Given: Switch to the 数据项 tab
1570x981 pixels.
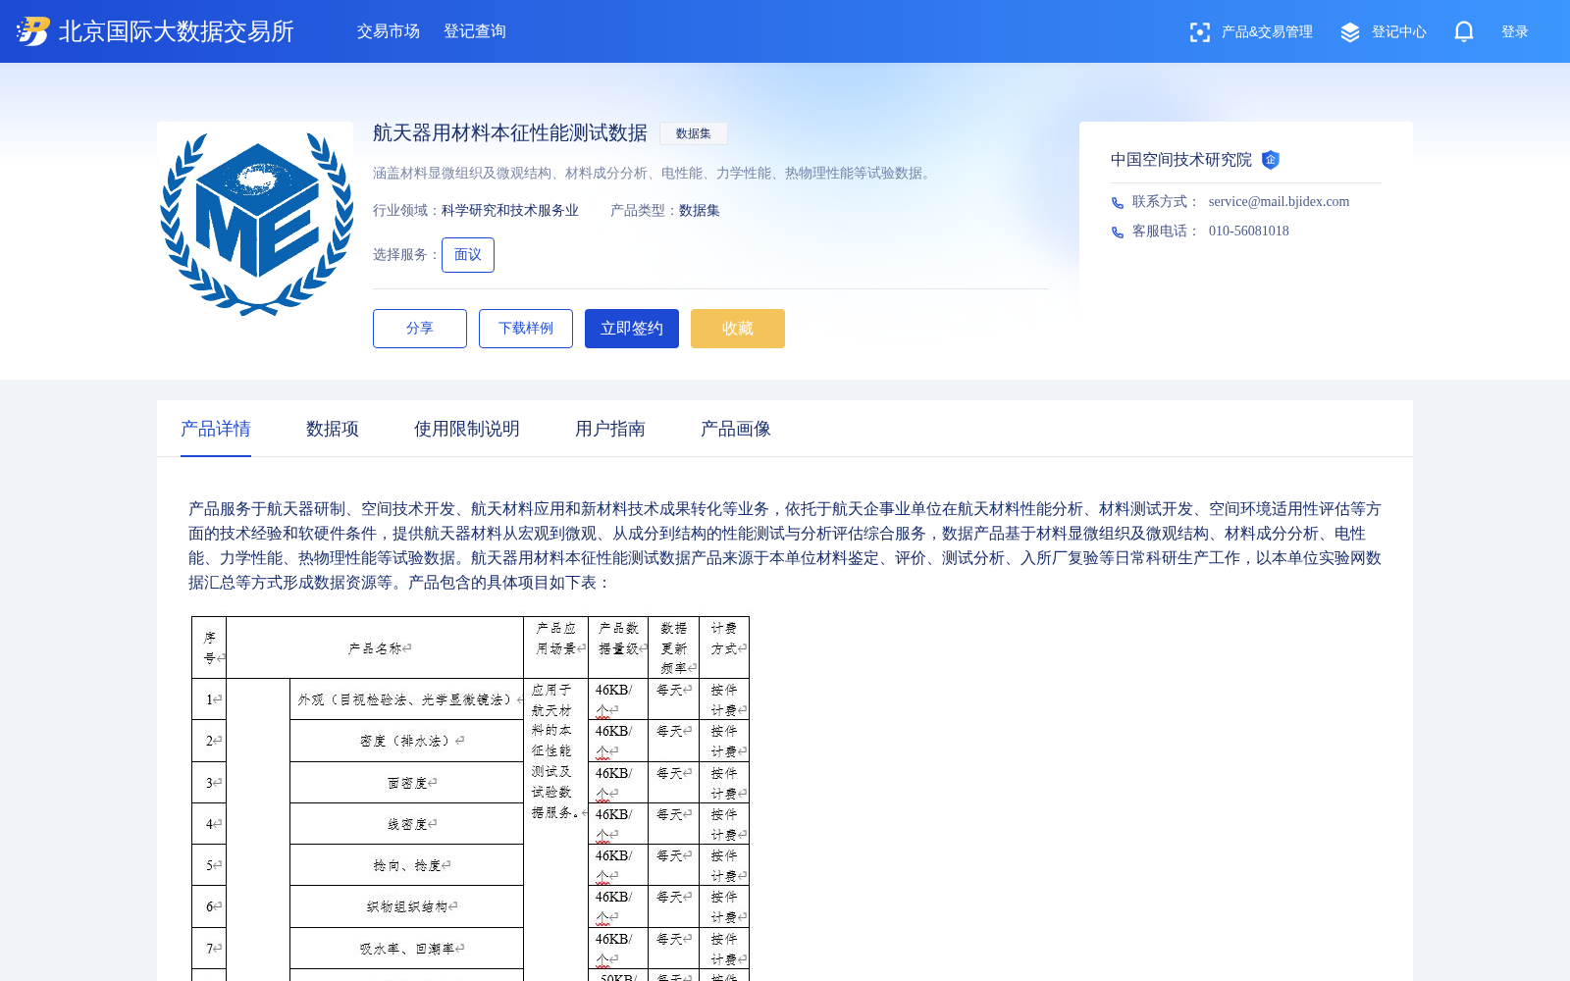Looking at the screenshot, I should click(x=333, y=429).
